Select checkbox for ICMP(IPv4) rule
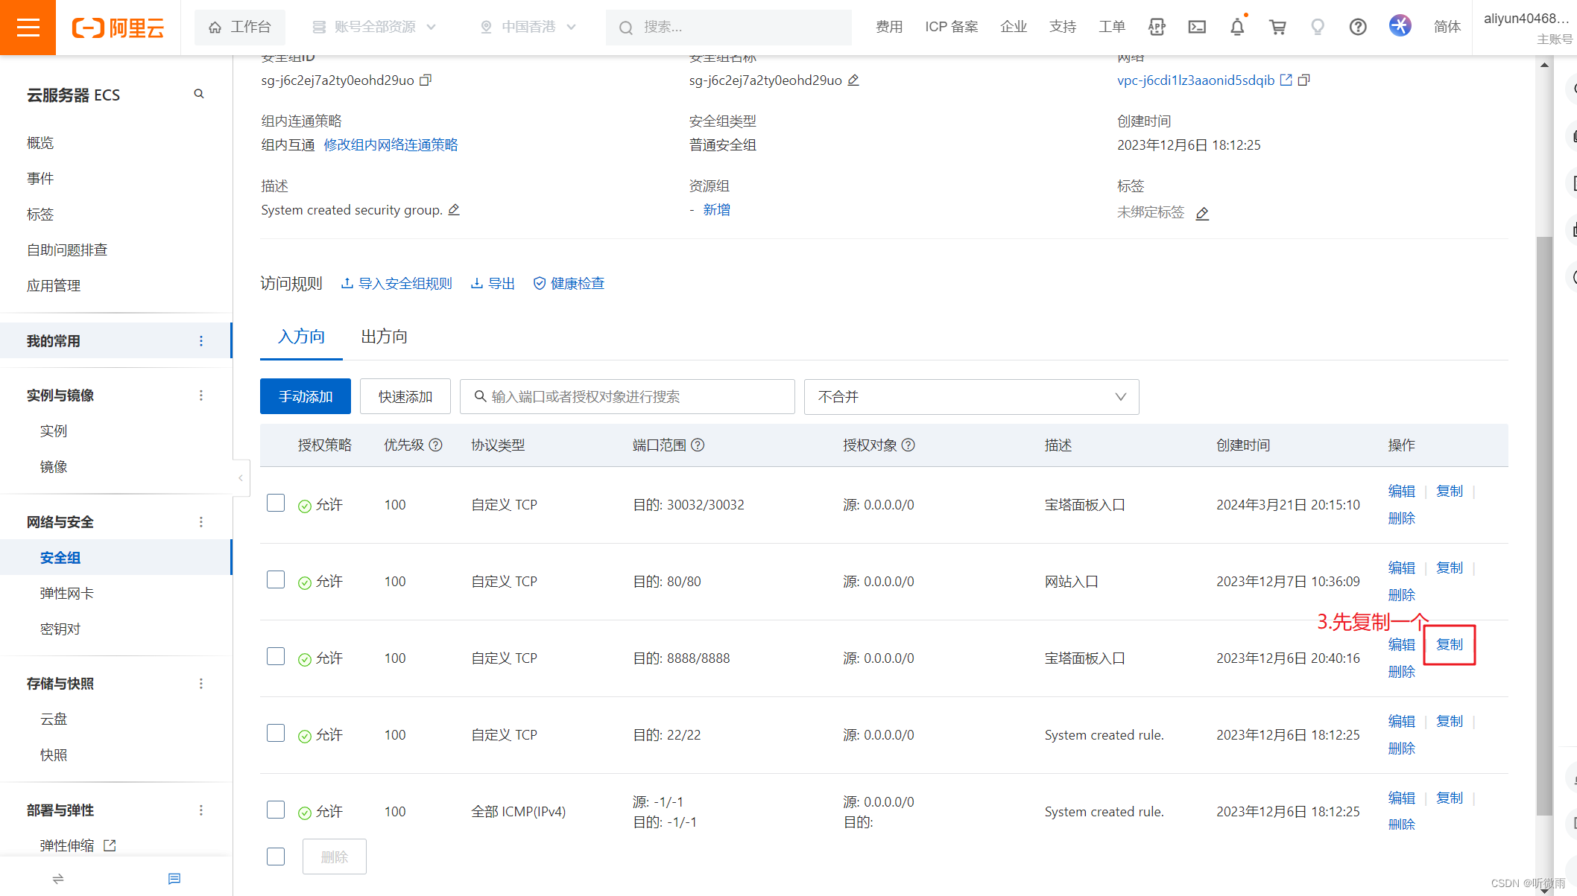 pyautogui.click(x=276, y=810)
